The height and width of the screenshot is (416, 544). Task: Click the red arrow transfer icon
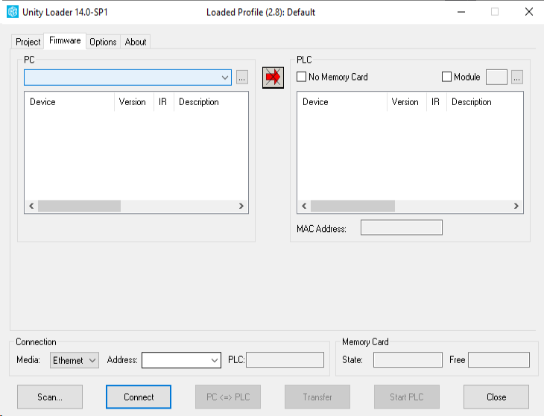pyautogui.click(x=273, y=78)
